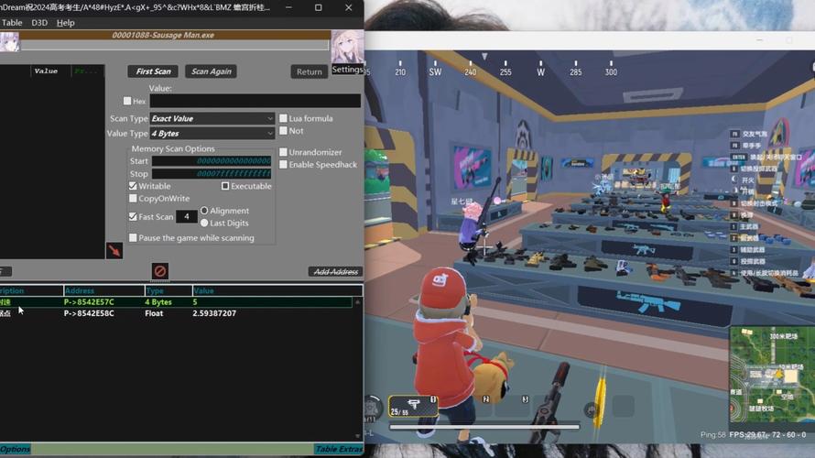The image size is (815, 458).
Task: Select the address row P->8542E58C
Action: click(x=176, y=313)
